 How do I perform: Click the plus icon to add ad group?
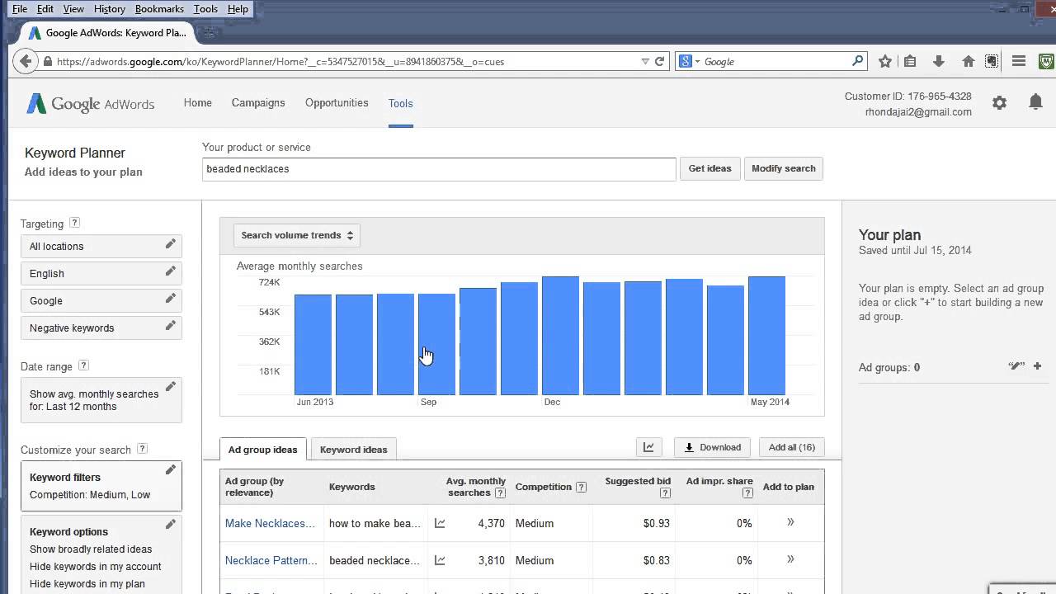1037,366
